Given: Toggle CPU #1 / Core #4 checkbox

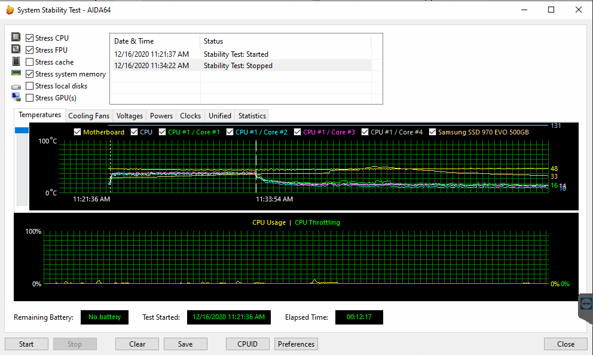Looking at the screenshot, I should click(x=365, y=132).
